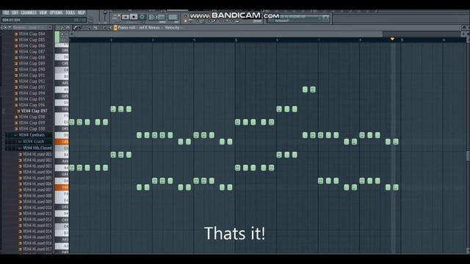
Task: Select the playback speaker tool in piano roll
Action: coord(110,28)
